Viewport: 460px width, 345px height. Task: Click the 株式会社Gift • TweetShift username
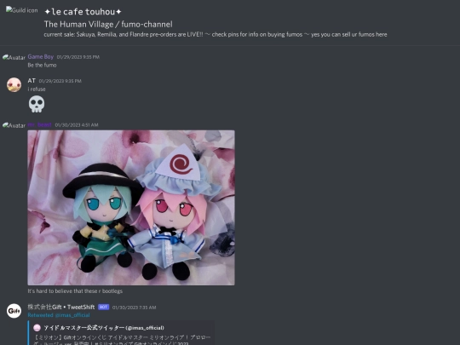(x=61, y=307)
